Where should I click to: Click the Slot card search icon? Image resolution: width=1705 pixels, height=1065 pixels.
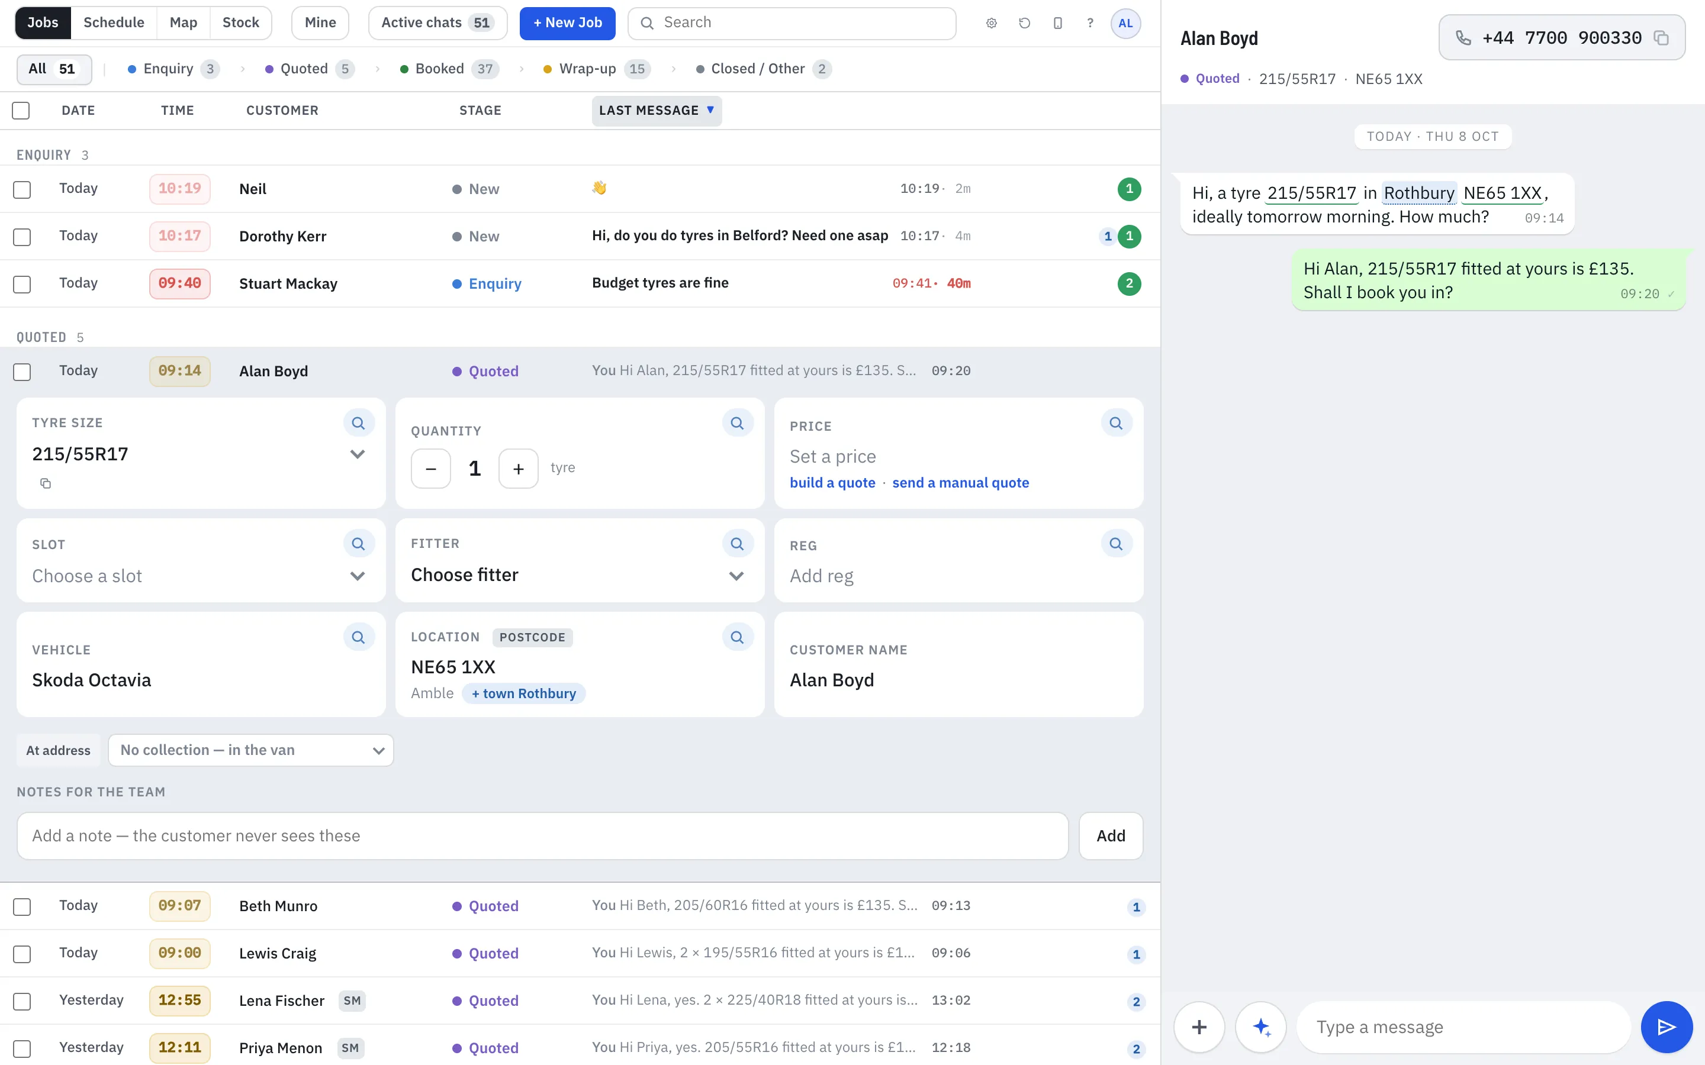coord(358,544)
